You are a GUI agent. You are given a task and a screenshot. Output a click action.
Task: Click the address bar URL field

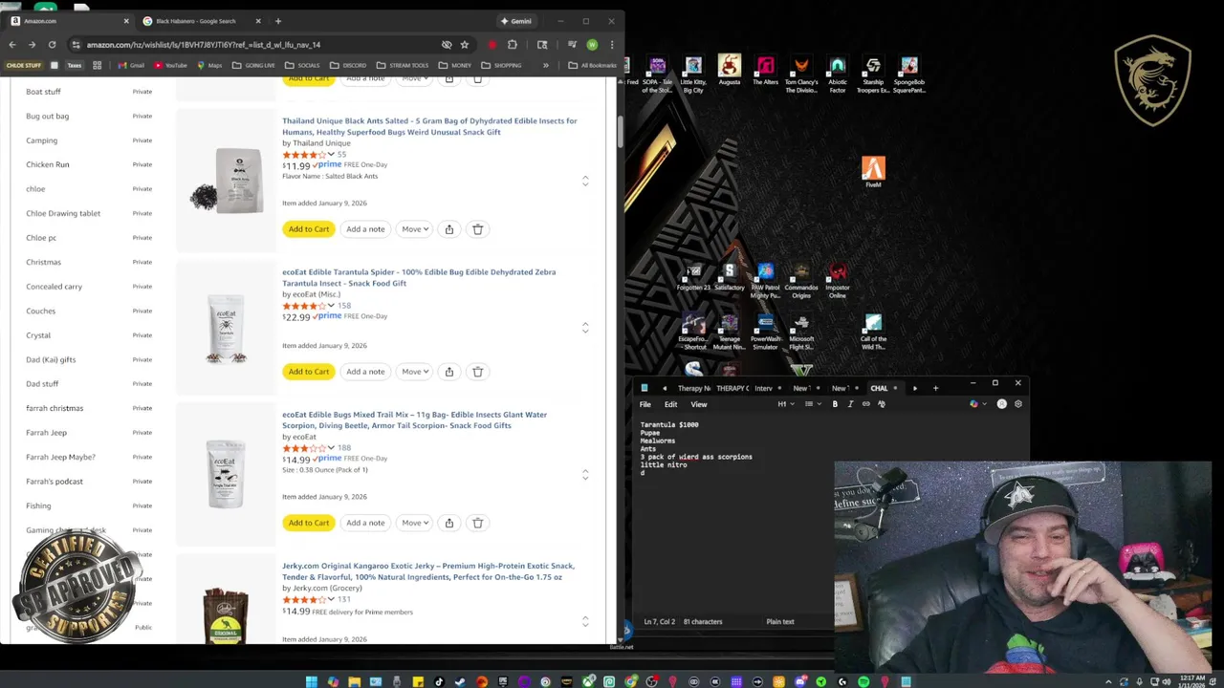click(258, 45)
